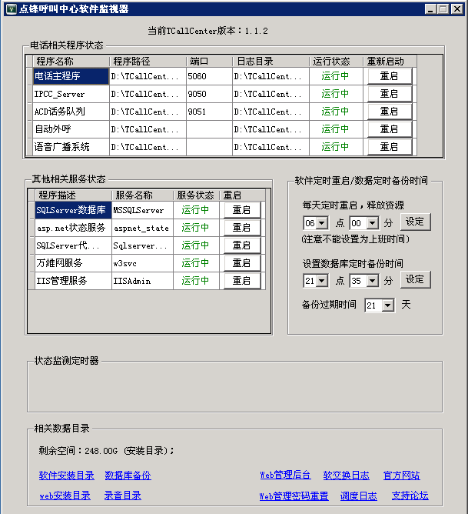
Task: Select the IPCC_Server row name cell
Action: tap(71, 94)
